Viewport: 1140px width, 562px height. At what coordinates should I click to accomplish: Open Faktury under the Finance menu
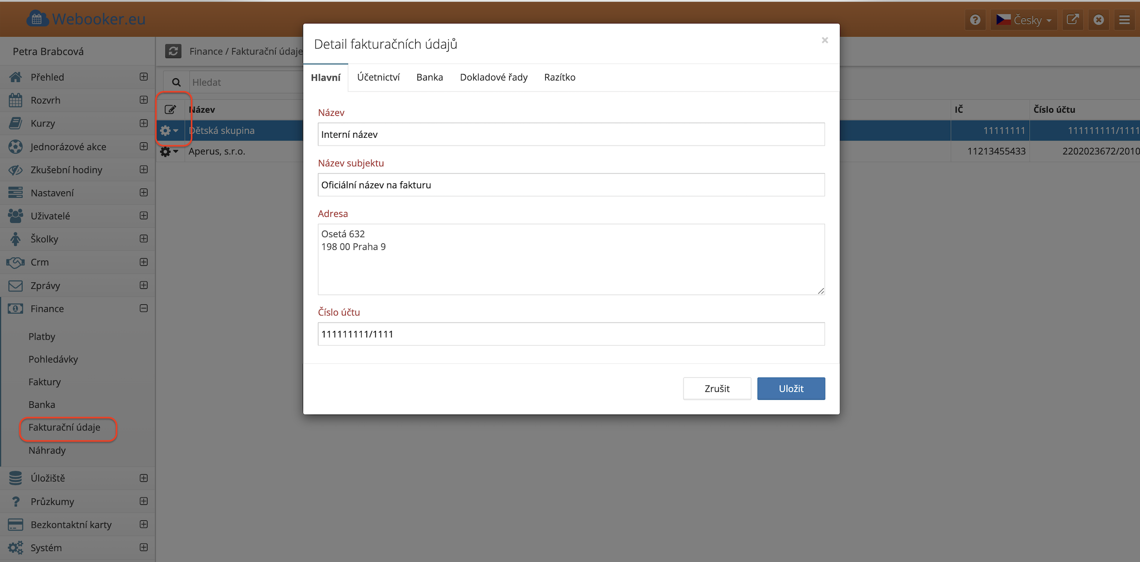(x=44, y=382)
